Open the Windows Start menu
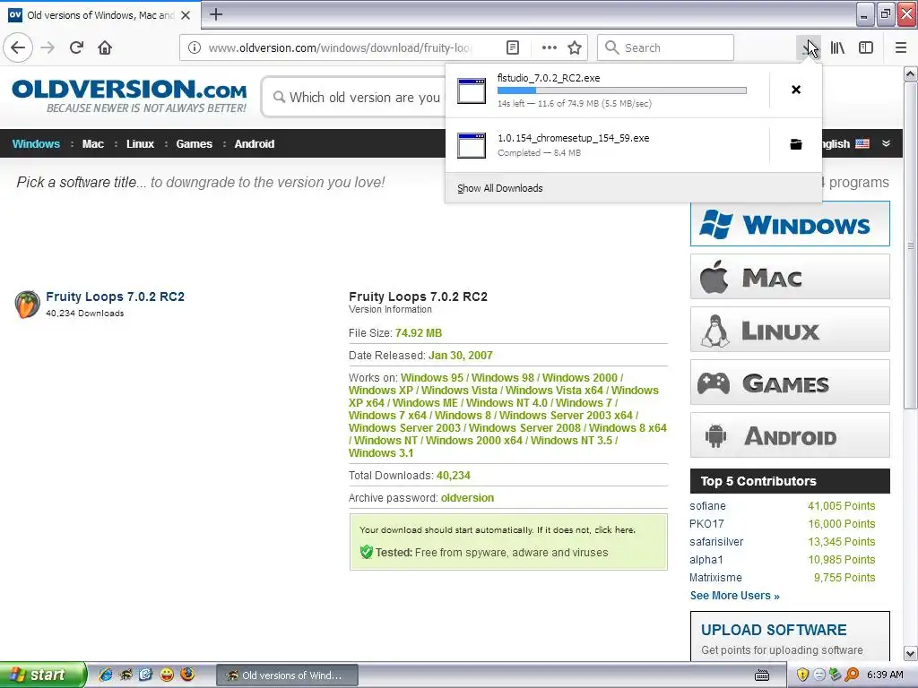The image size is (918, 688). pos(43,675)
